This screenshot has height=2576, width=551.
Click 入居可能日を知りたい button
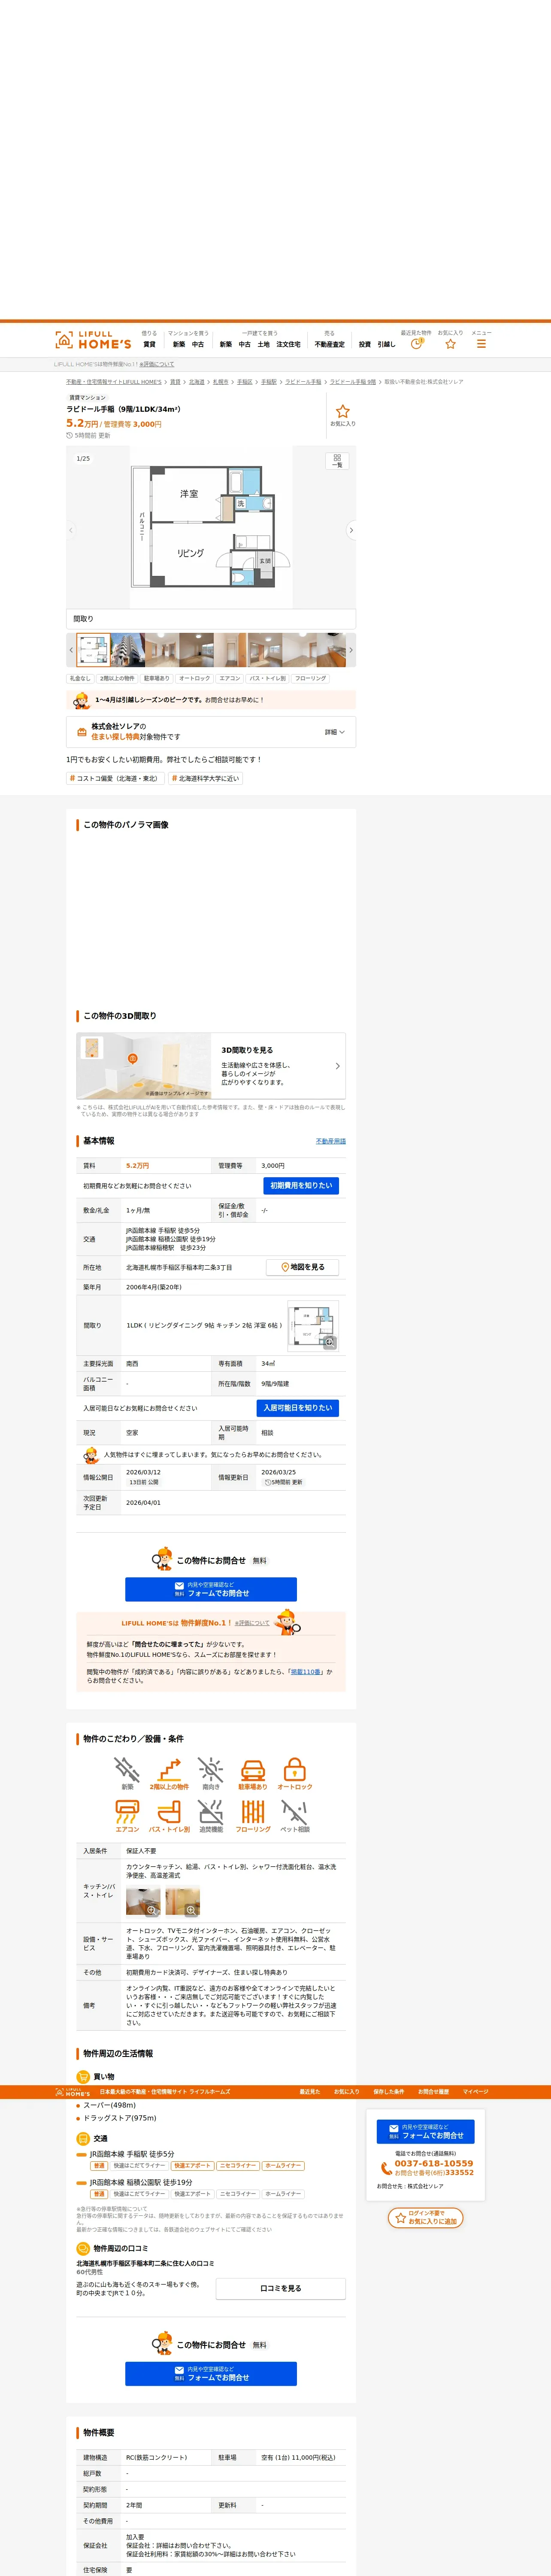tap(297, 1408)
